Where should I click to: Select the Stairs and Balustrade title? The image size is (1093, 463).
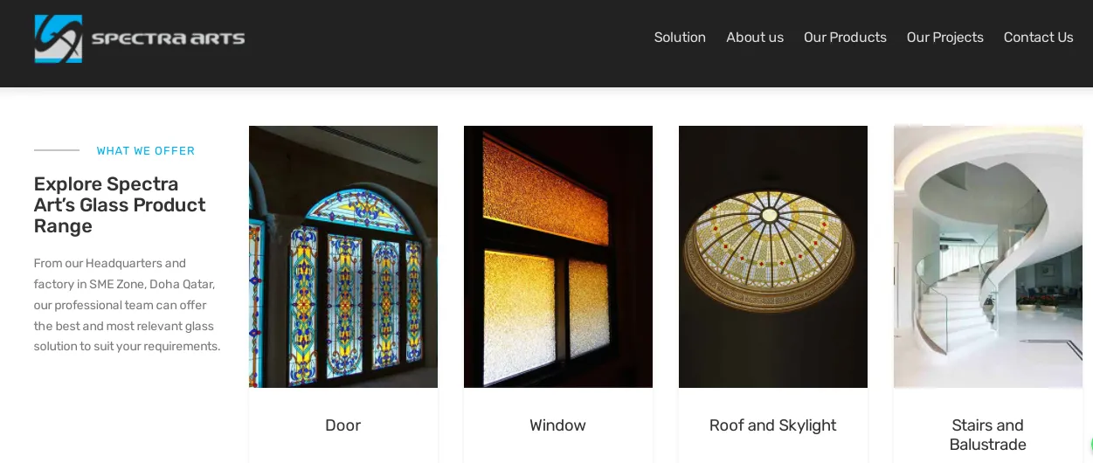point(988,435)
